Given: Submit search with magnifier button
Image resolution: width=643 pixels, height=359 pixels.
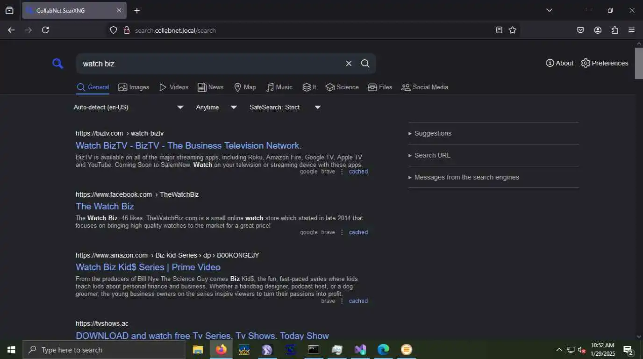Looking at the screenshot, I should 365,64.
